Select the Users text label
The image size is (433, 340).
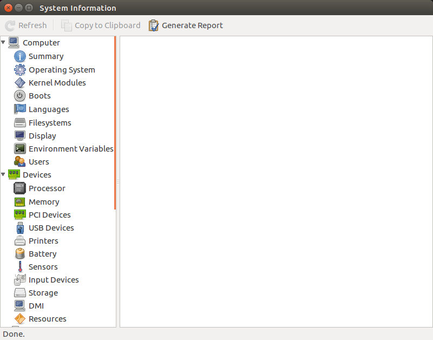(x=39, y=161)
